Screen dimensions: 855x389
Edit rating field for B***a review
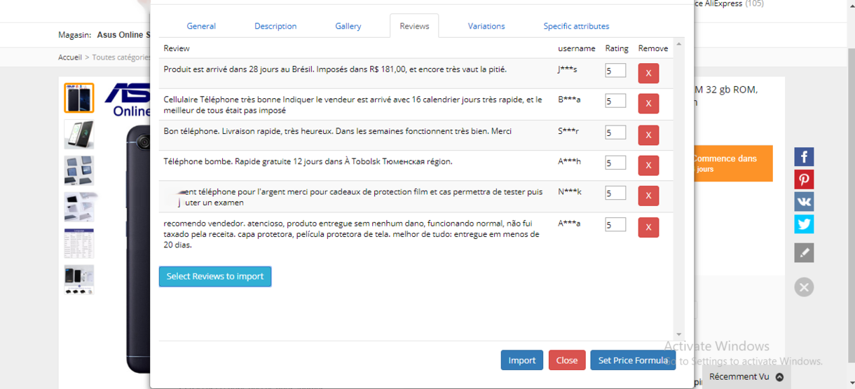(615, 102)
